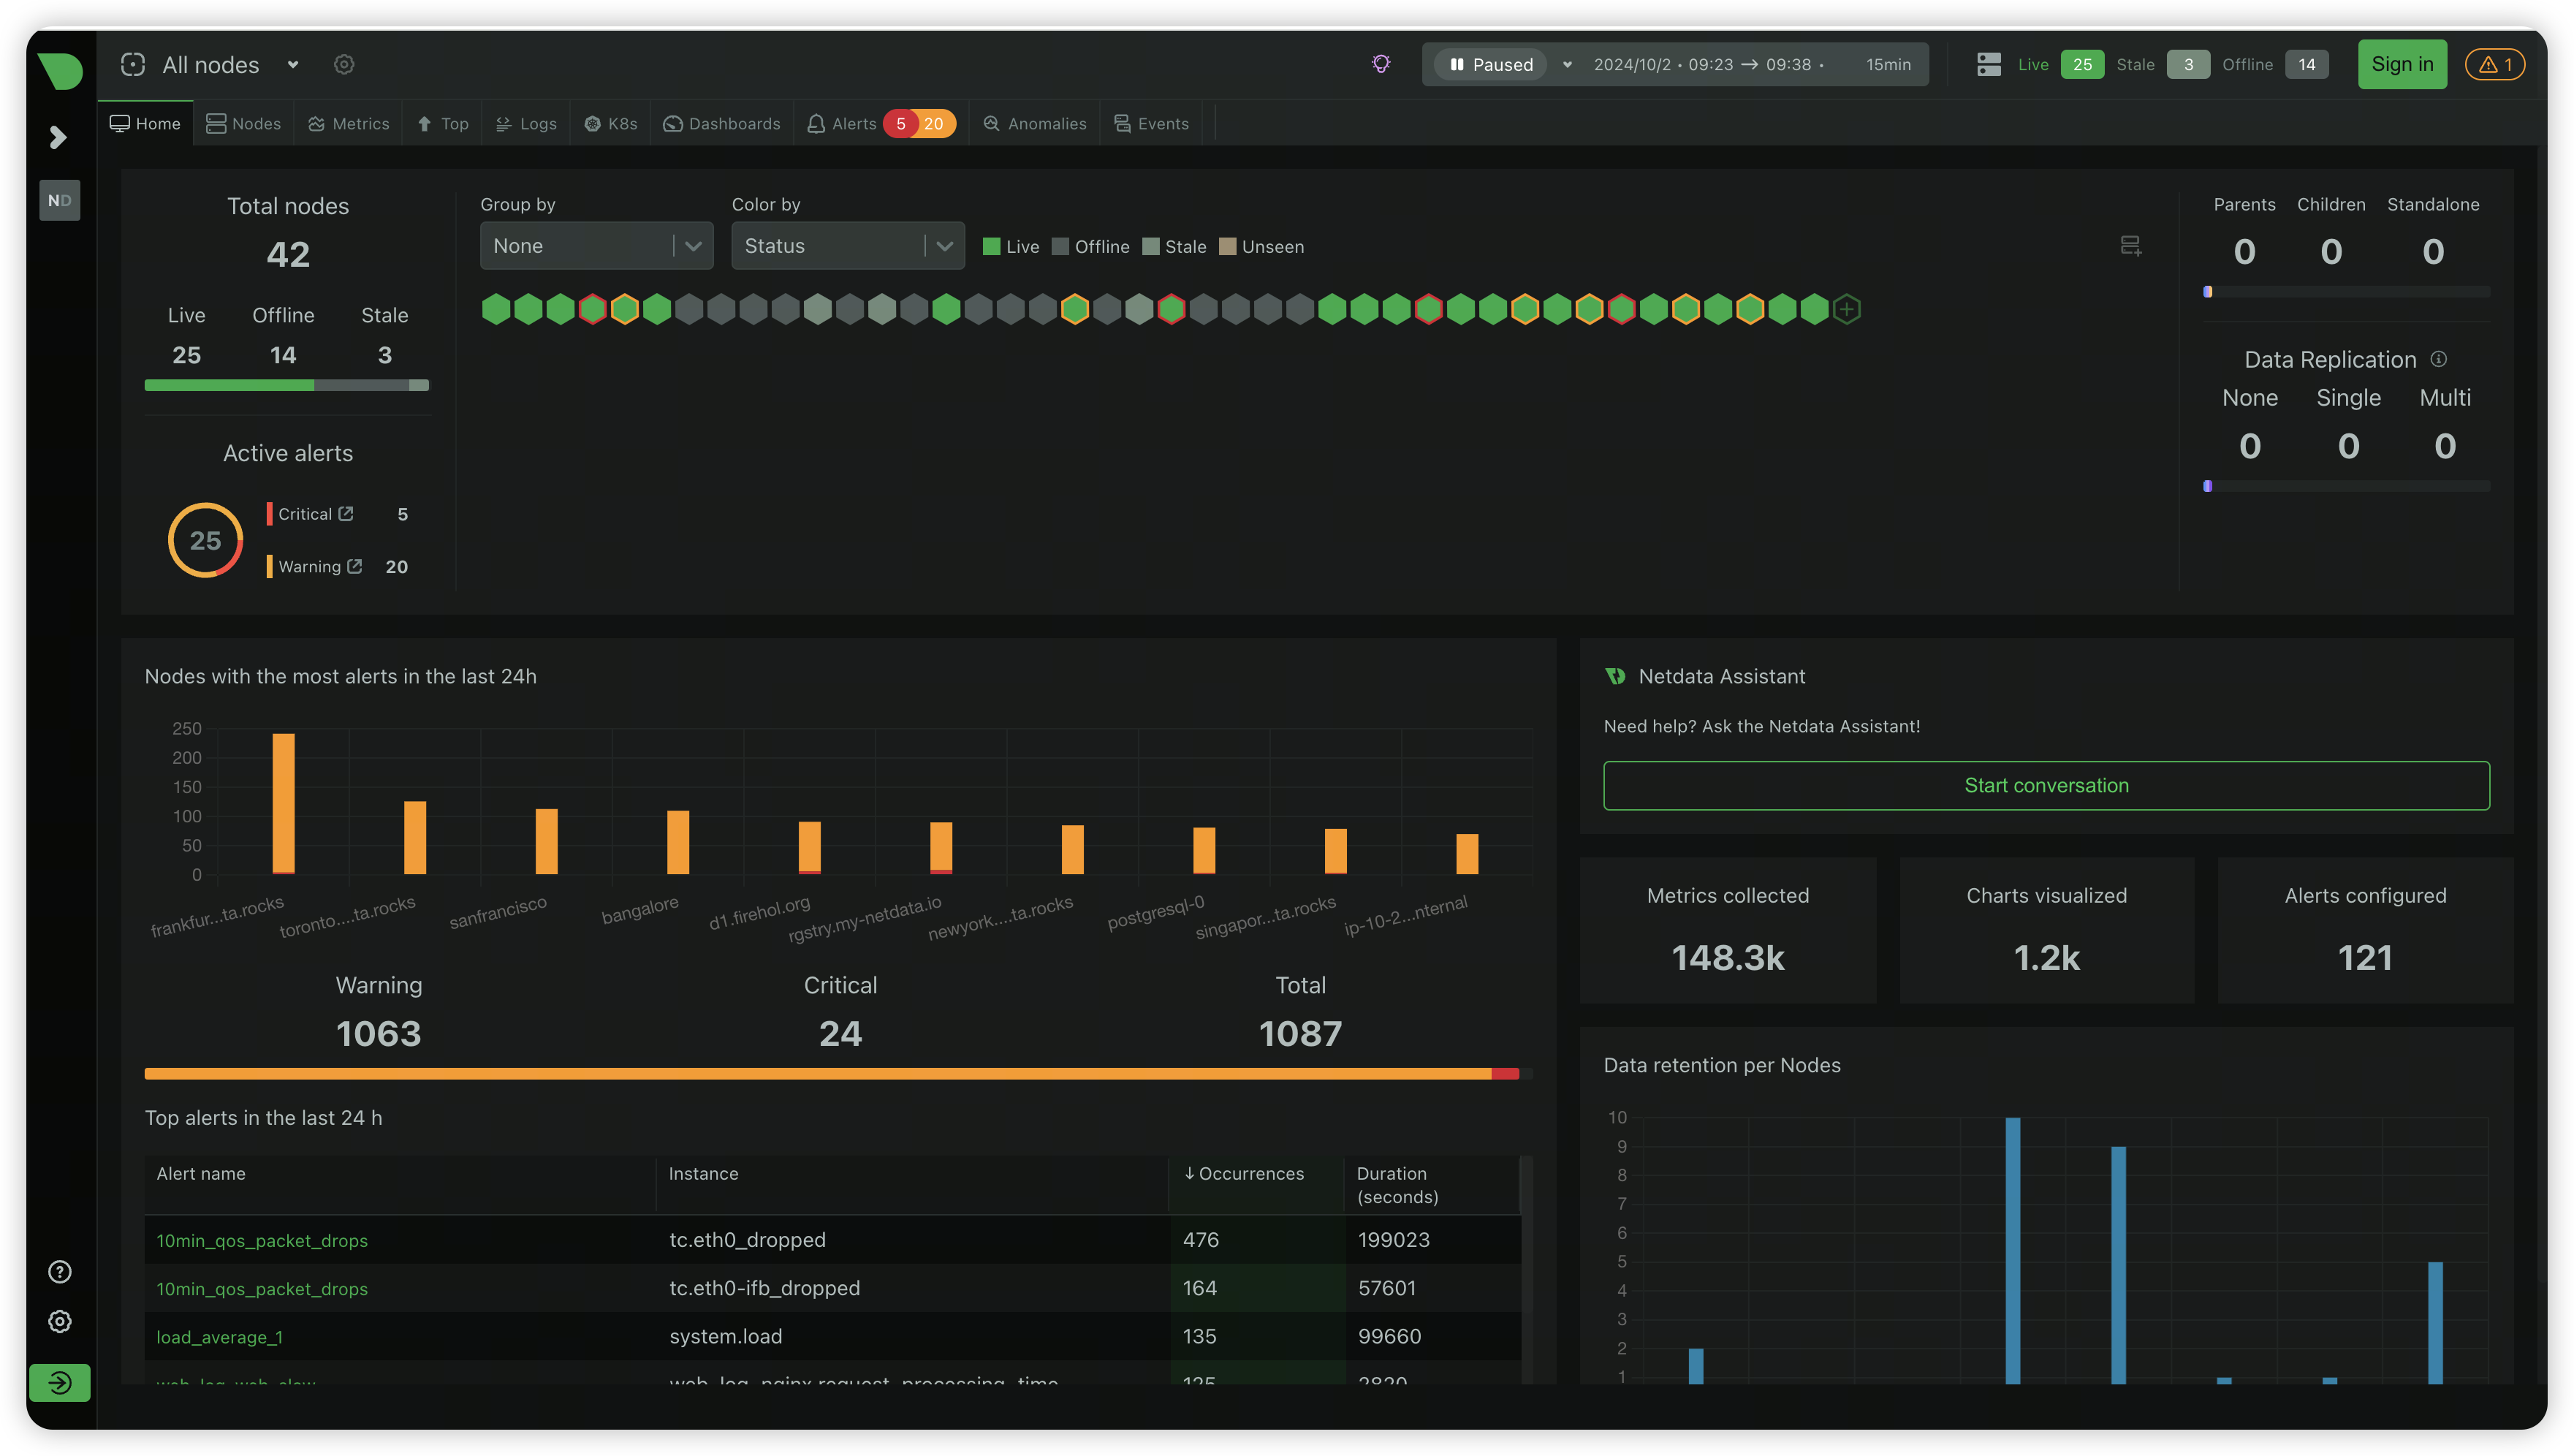2574x1456 pixels.
Task: Open room settings gear next to All nodes
Action: (344, 65)
